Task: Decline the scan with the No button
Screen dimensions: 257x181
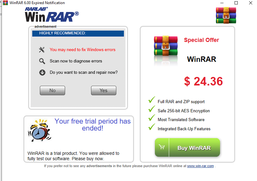Action: pyautogui.click(x=52, y=90)
